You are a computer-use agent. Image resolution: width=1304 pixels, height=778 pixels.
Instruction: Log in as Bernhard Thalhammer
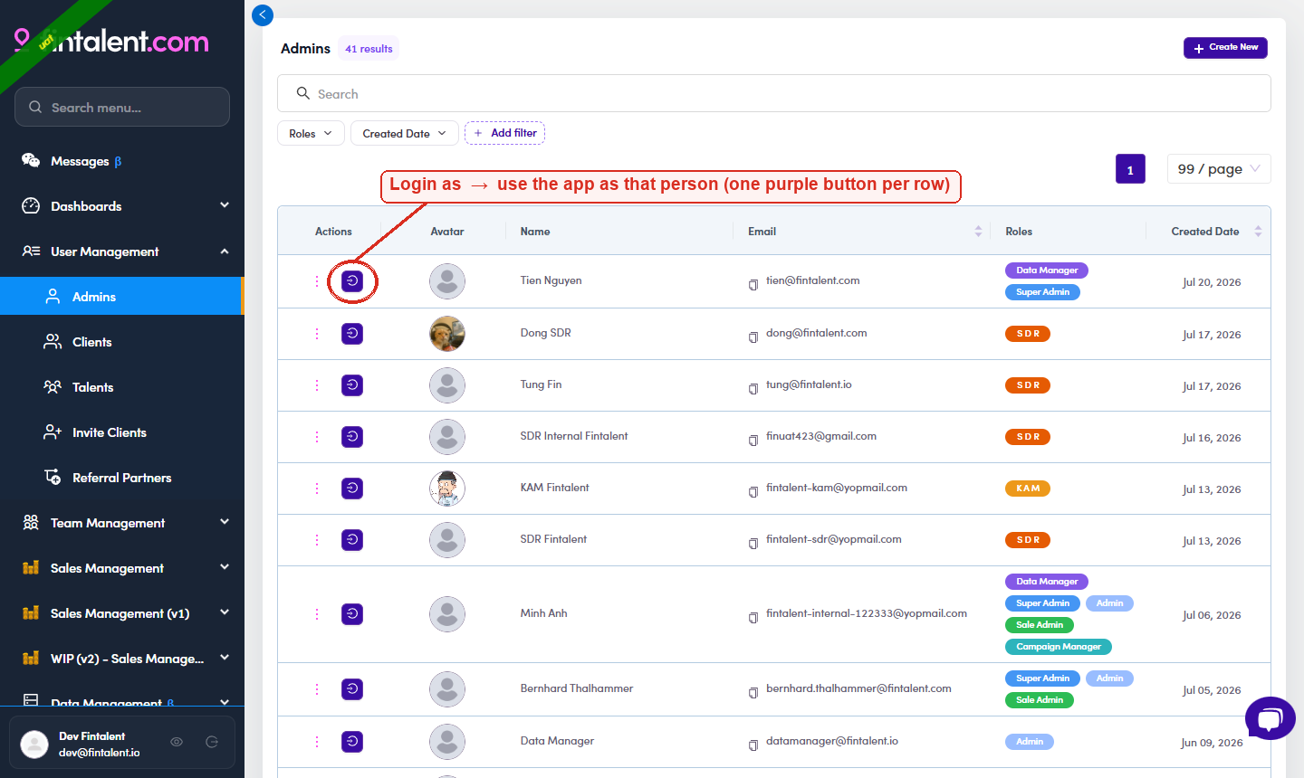(352, 689)
